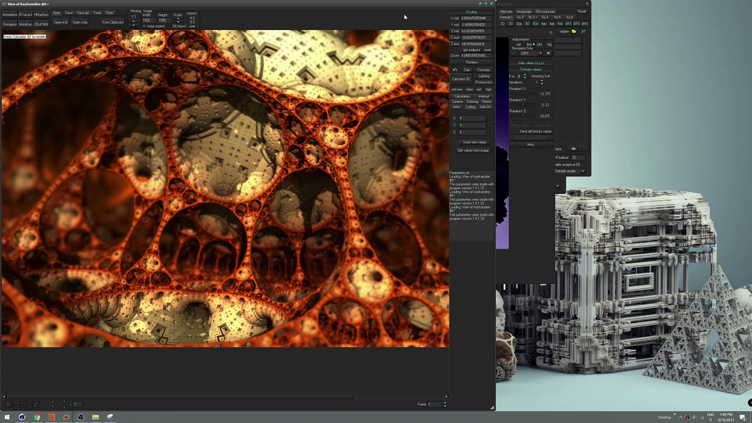Open the Save pic tab
752x423 pixels.
click(83, 13)
